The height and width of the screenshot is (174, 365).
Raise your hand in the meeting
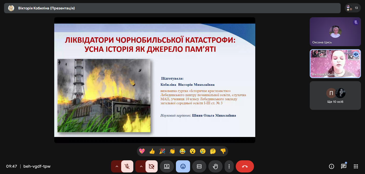[x=215, y=166]
